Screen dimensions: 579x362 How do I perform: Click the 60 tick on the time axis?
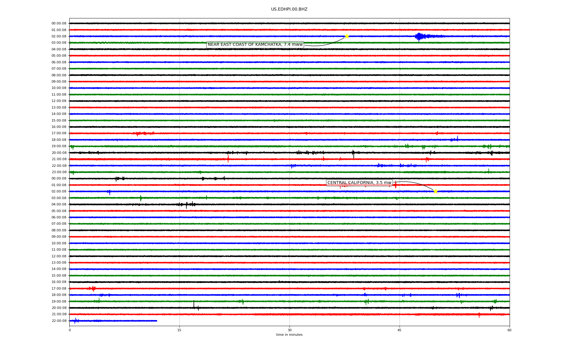tap(509, 330)
